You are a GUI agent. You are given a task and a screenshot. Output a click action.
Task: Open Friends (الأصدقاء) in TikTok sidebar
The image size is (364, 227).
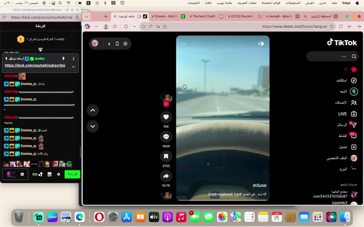tap(346, 102)
